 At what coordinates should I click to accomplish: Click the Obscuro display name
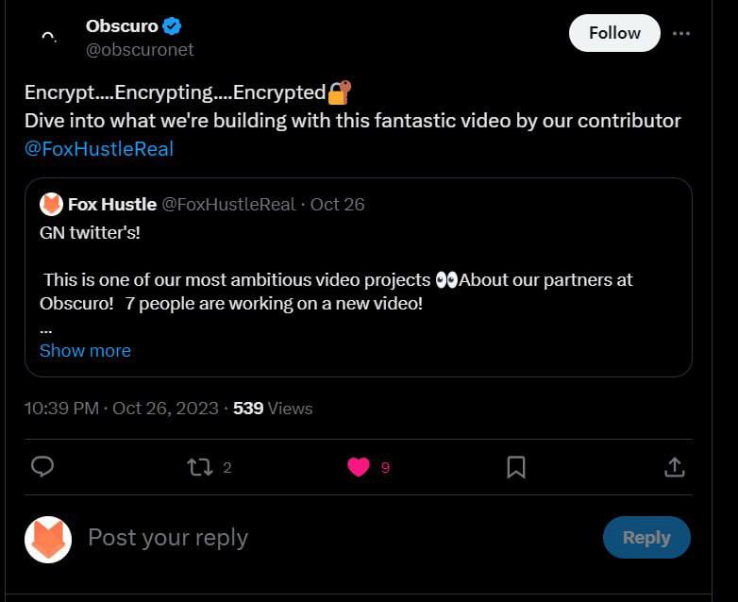point(122,26)
